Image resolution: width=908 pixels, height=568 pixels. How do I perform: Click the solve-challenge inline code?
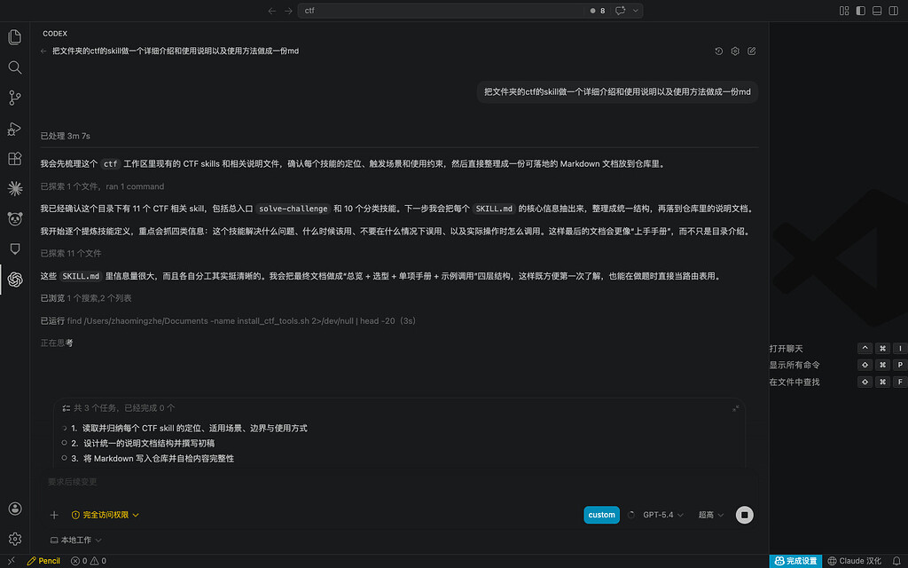(293, 209)
